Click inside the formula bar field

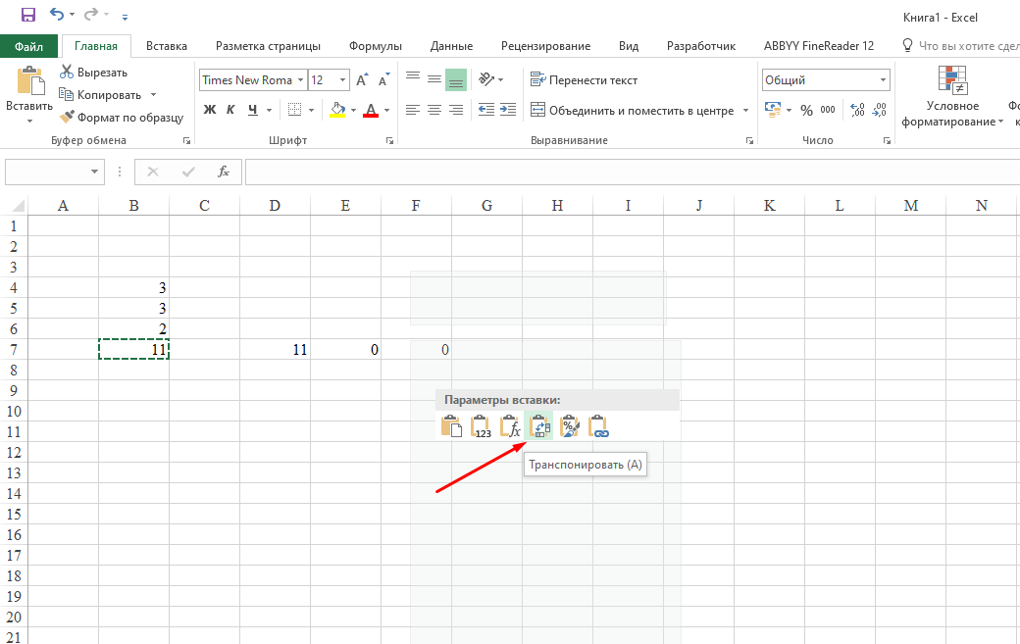click(633, 172)
